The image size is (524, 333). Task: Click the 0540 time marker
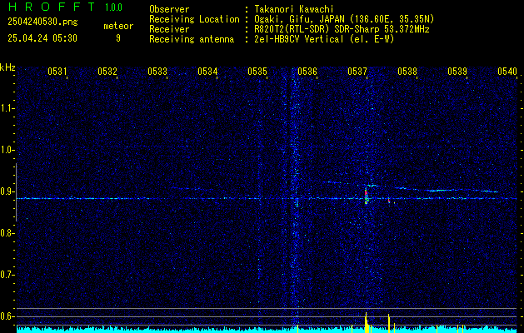tap(507, 71)
